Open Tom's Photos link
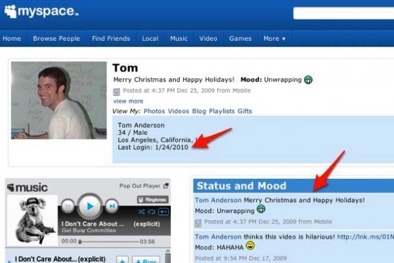Image resolution: width=394 pixels, height=263 pixels. 154,111
